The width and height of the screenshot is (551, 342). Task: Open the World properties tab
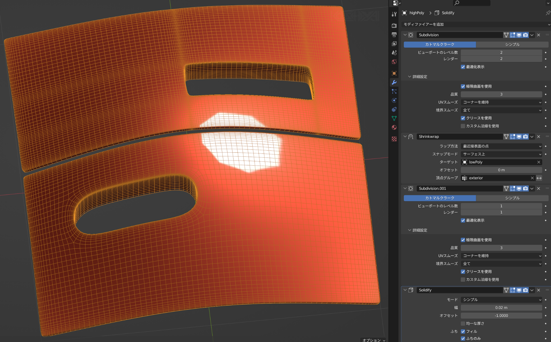(394, 62)
